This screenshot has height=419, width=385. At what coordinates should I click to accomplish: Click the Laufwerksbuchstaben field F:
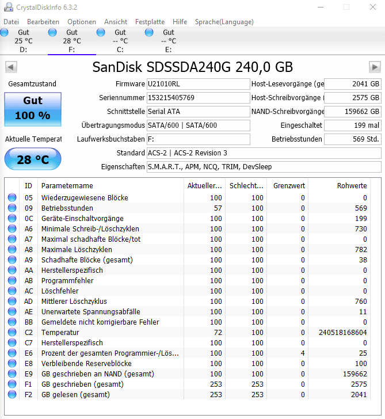[x=198, y=139]
